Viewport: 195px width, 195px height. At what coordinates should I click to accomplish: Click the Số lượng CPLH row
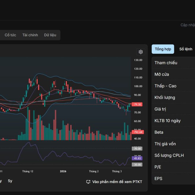click(174, 155)
